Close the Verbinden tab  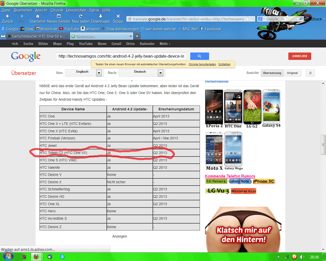pyautogui.click(x=131, y=36)
